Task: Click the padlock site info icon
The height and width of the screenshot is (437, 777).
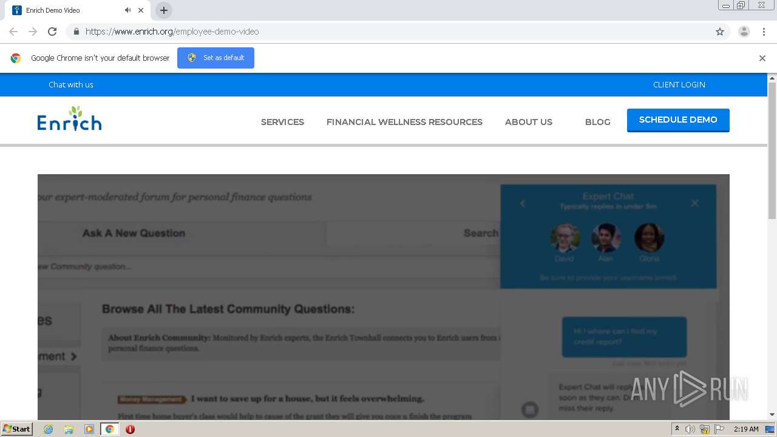Action: pos(76,32)
